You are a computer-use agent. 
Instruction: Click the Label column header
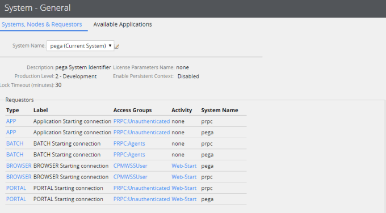(41, 110)
